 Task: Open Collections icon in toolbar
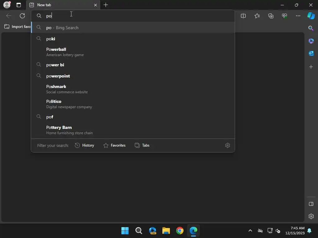click(271, 16)
